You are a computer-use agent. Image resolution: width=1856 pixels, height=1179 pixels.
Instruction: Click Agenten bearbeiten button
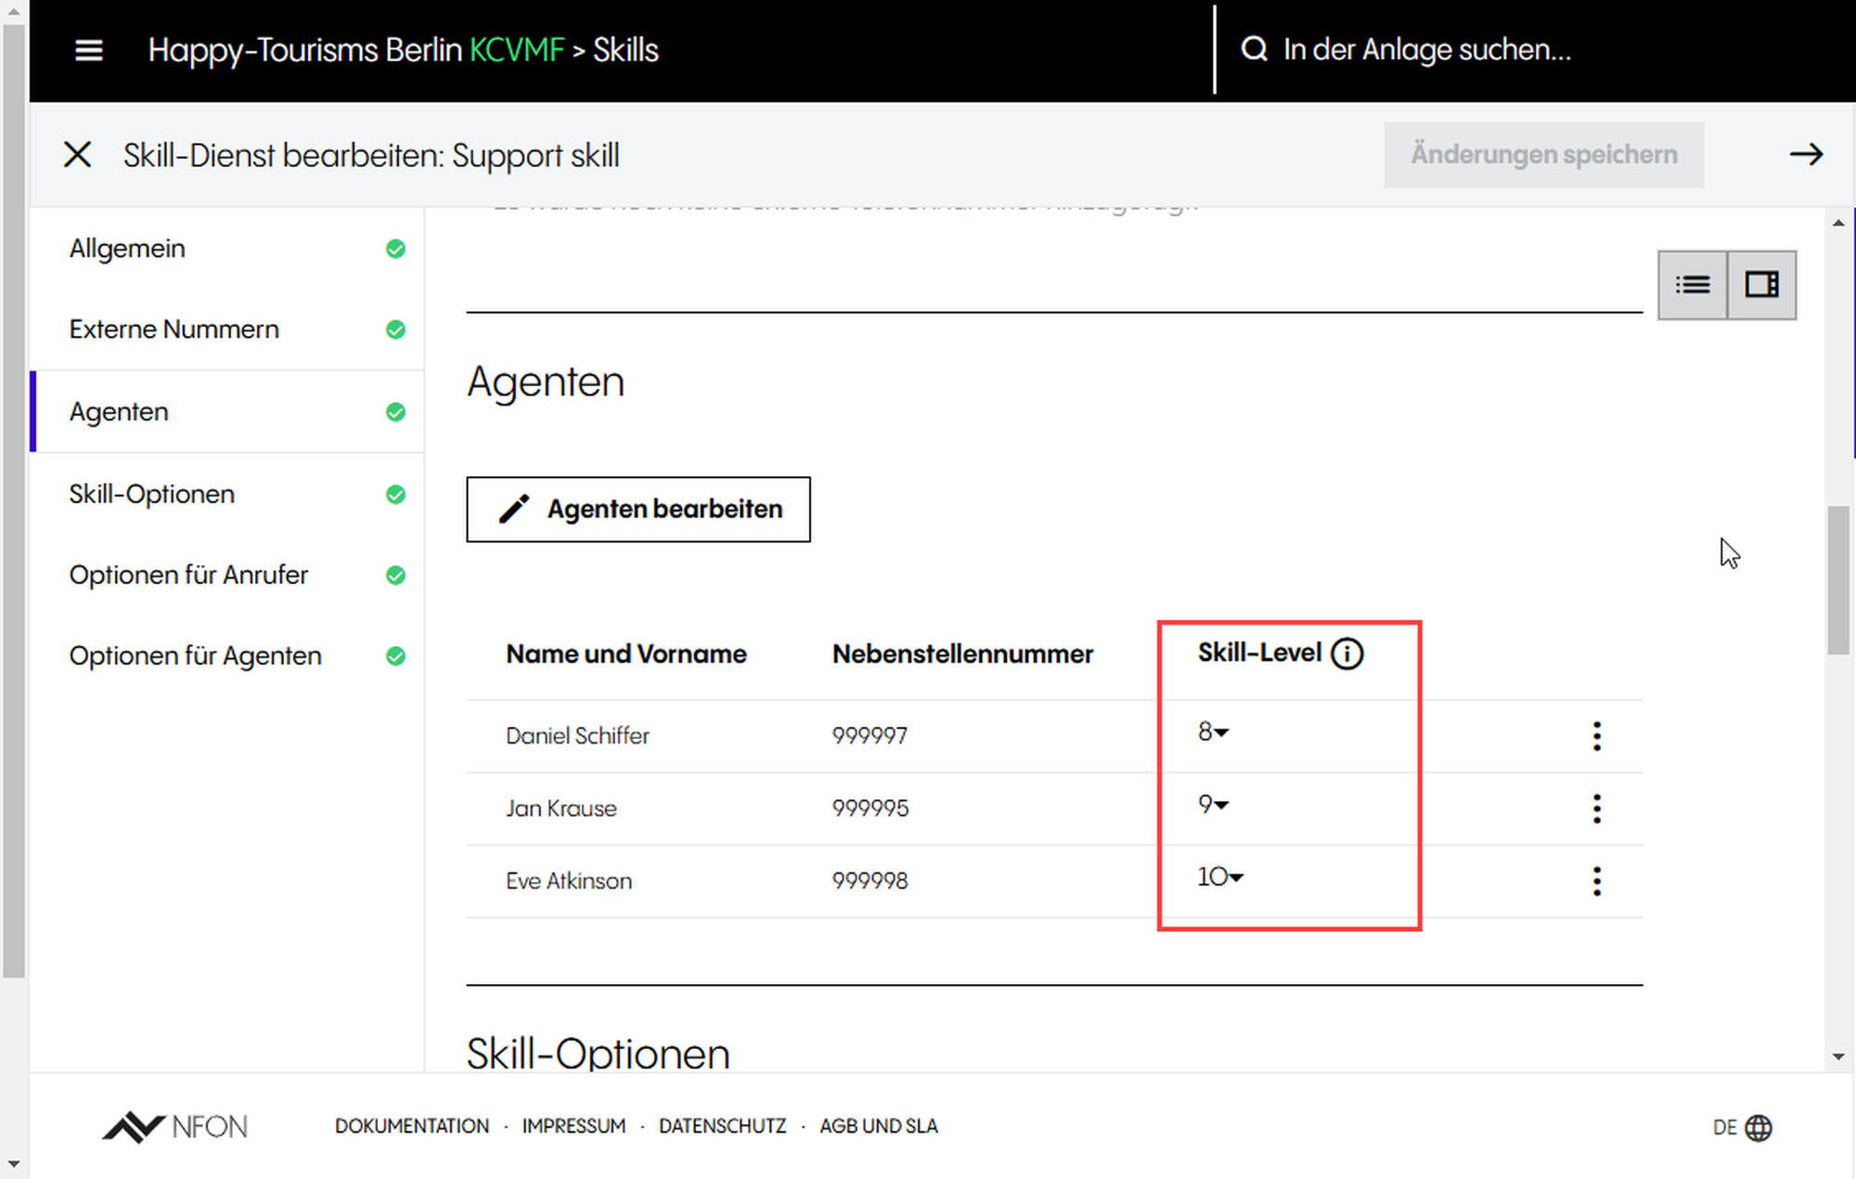(638, 509)
